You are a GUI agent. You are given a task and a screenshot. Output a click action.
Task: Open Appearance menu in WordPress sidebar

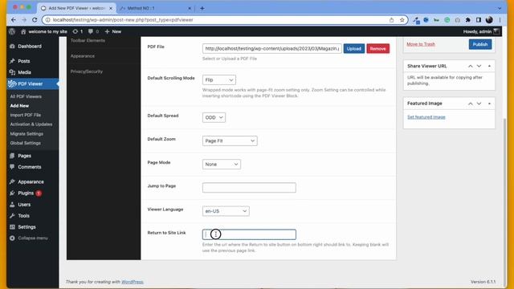pos(31,182)
